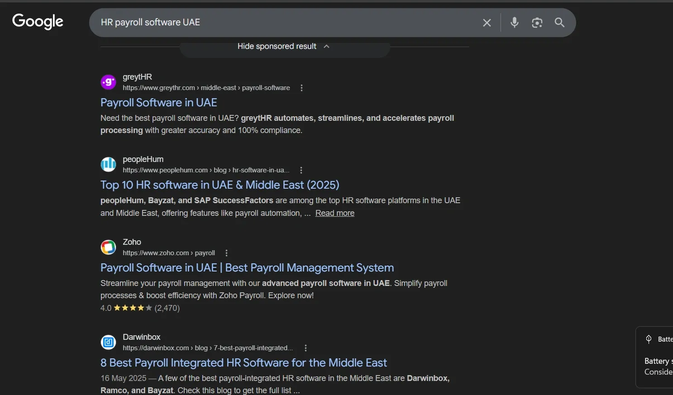Click the Zoho colorful favicon
Viewport: 673px width, 395px height.
[x=108, y=247]
